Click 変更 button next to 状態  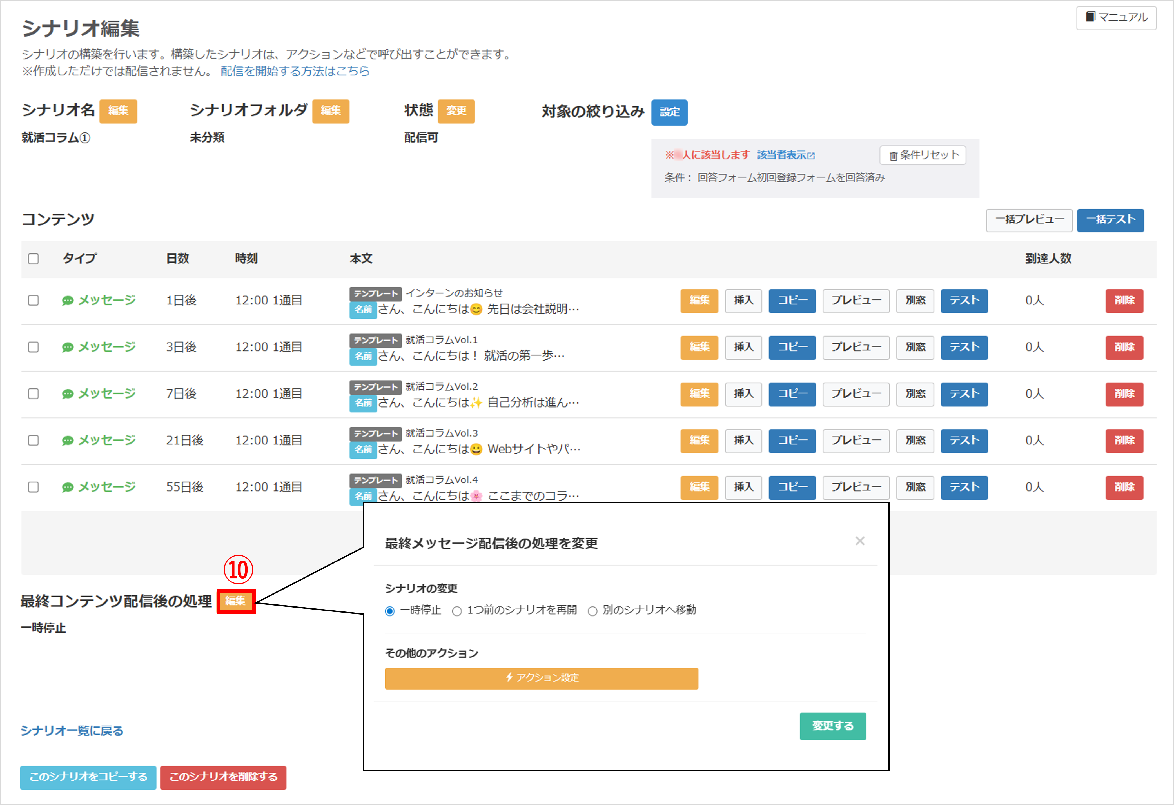click(456, 111)
